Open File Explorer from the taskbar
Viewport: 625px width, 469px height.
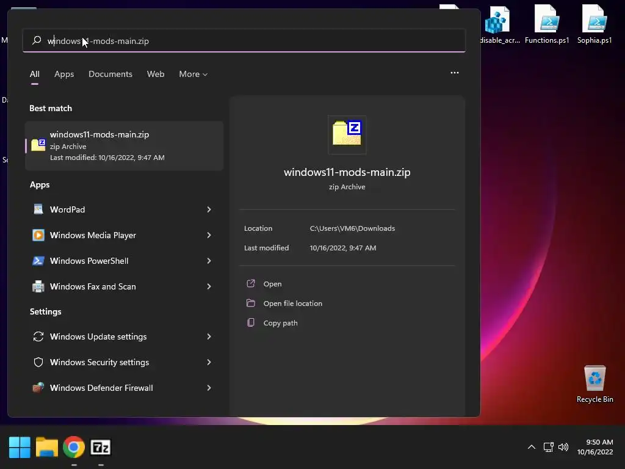[x=46, y=448]
